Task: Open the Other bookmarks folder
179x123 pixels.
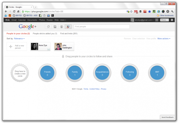Action: (x=165, y=15)
